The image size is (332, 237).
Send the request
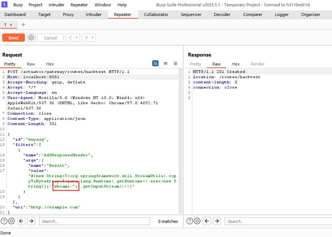pos(13,38)
